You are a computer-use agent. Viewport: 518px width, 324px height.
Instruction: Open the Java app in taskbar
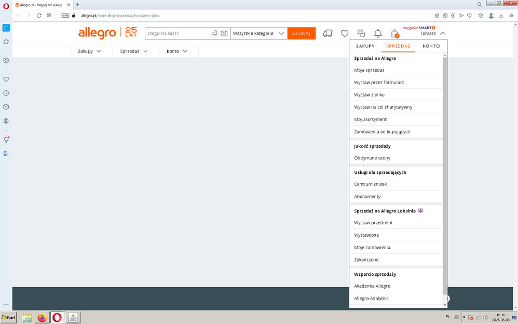coord(73,318)
